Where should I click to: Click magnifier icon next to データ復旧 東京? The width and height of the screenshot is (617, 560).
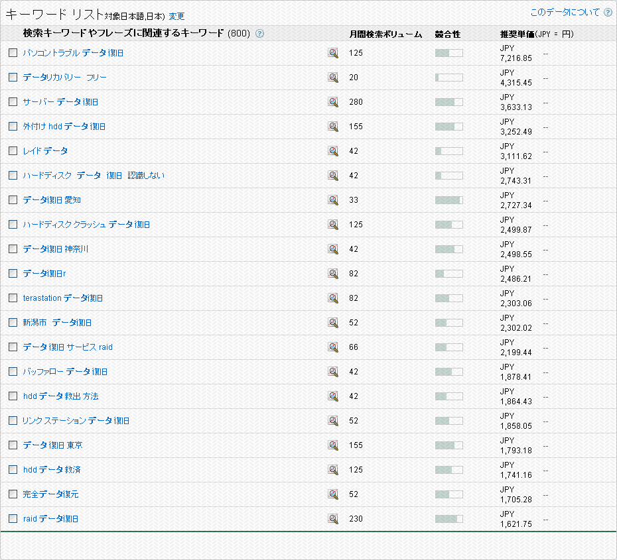pos(333,445)
